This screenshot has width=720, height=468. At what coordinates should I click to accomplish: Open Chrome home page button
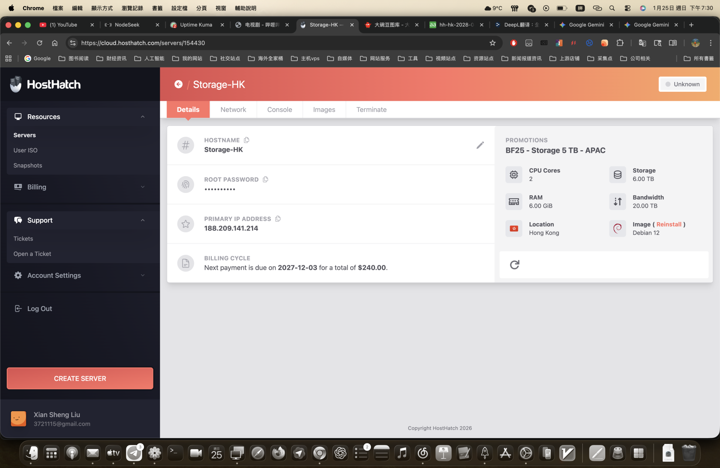(x=55, y=43)
